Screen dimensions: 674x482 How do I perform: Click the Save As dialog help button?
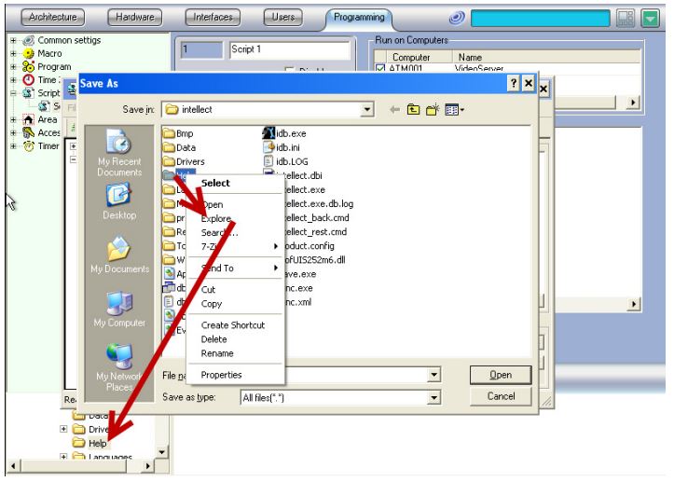[511, 85]
